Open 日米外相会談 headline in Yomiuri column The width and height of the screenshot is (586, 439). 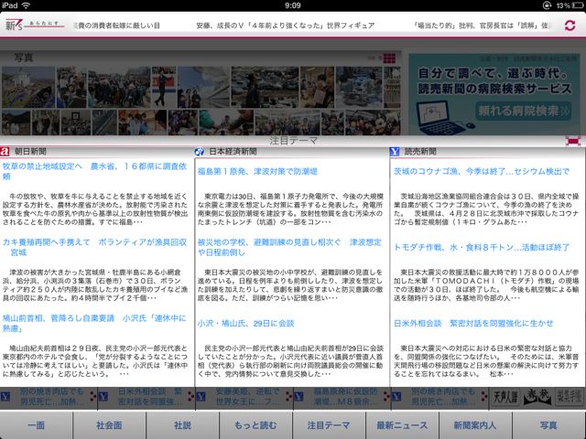[473, 323]
